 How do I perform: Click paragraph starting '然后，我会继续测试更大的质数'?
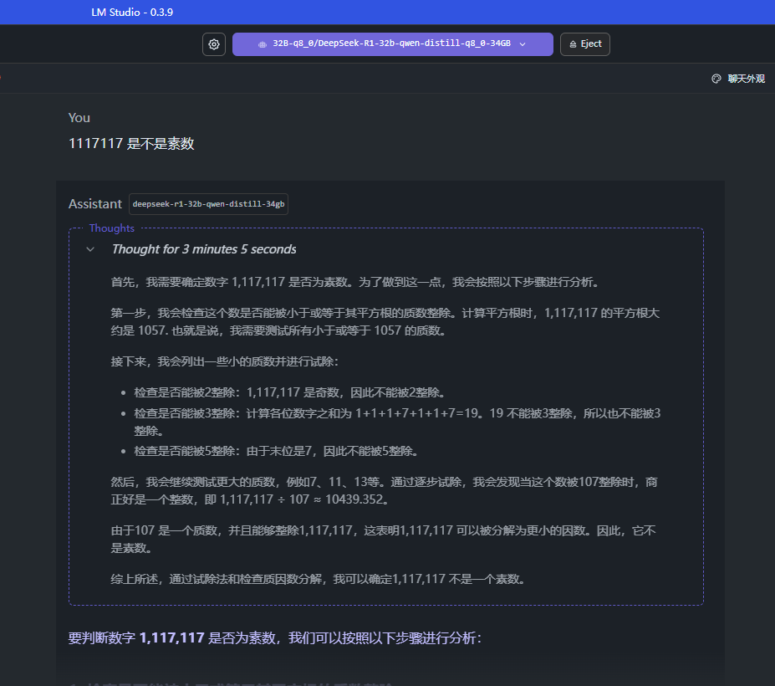[x=384, y=490]
